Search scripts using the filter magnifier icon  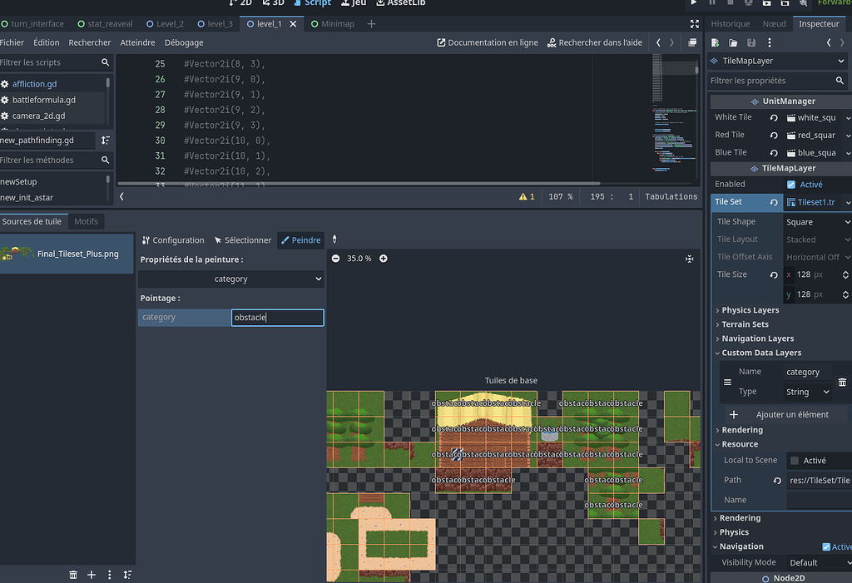click(x=106, y=62)
